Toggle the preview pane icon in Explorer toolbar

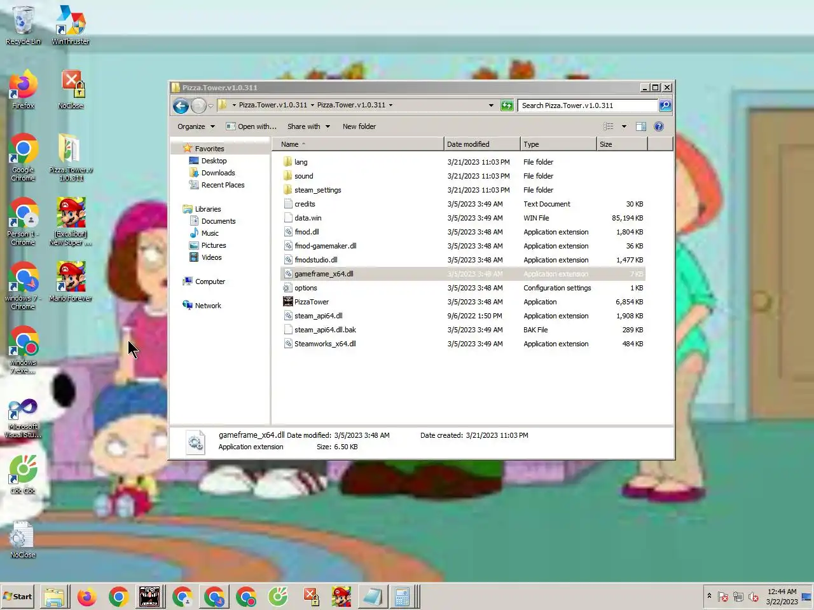pyautogui.click(x=641, y=126)
